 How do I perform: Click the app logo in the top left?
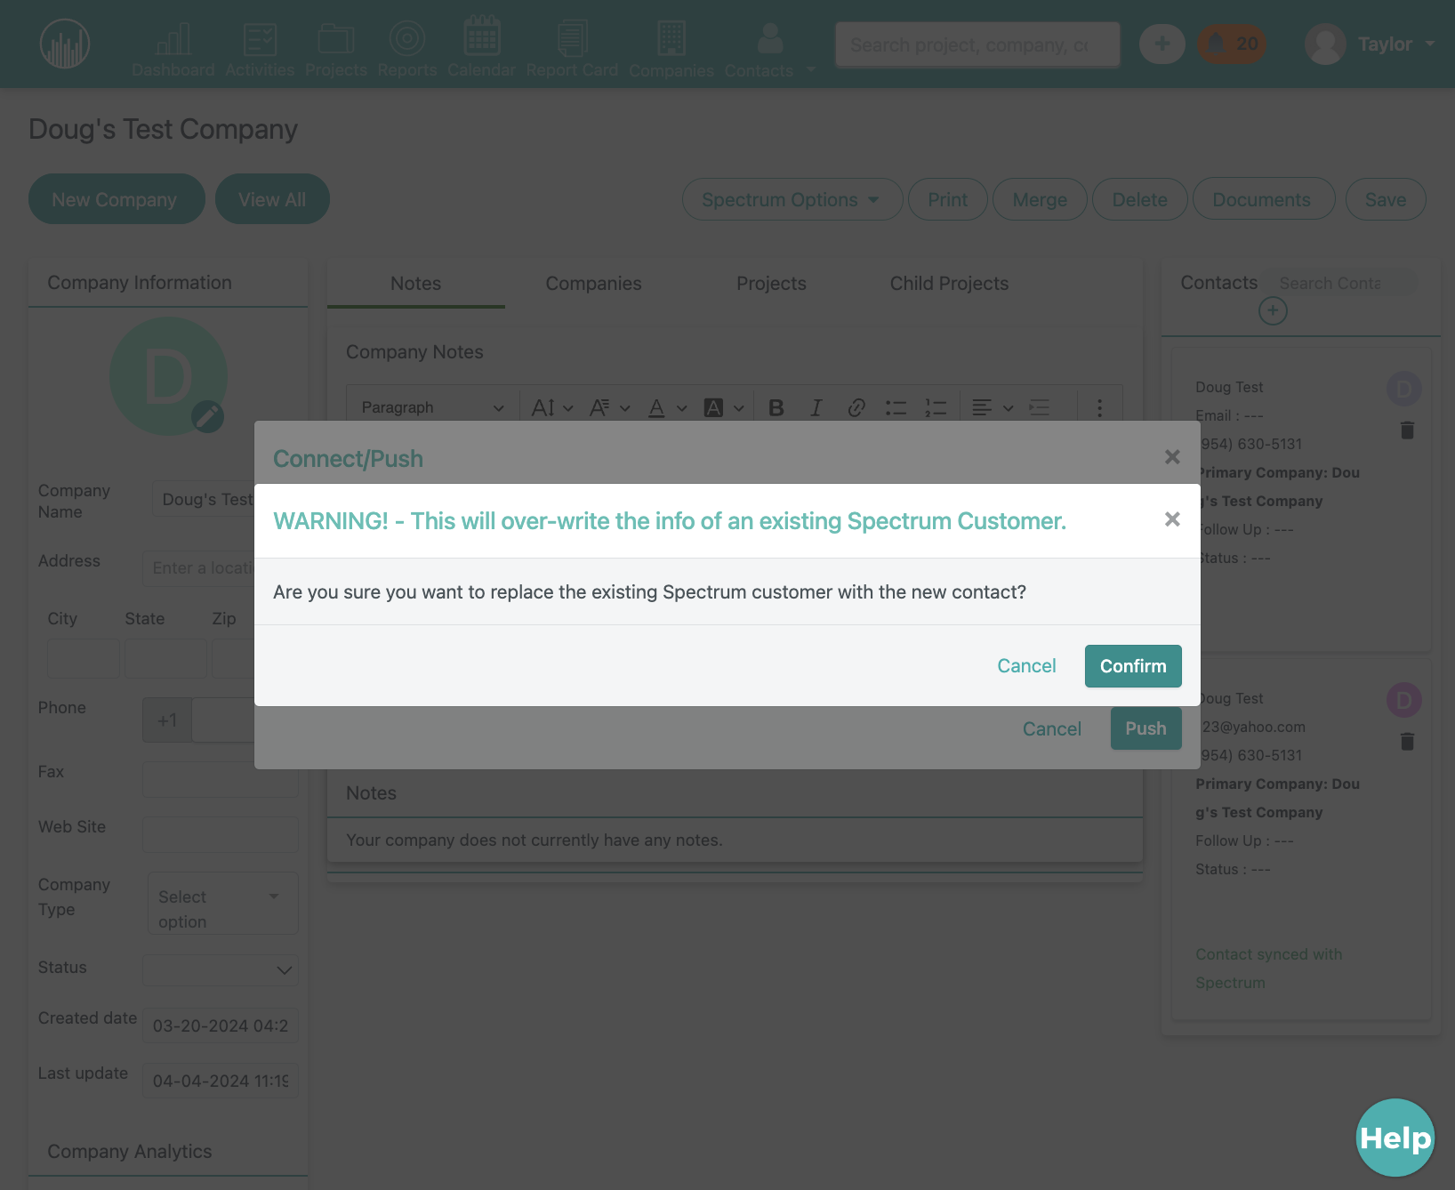point(65,44)
